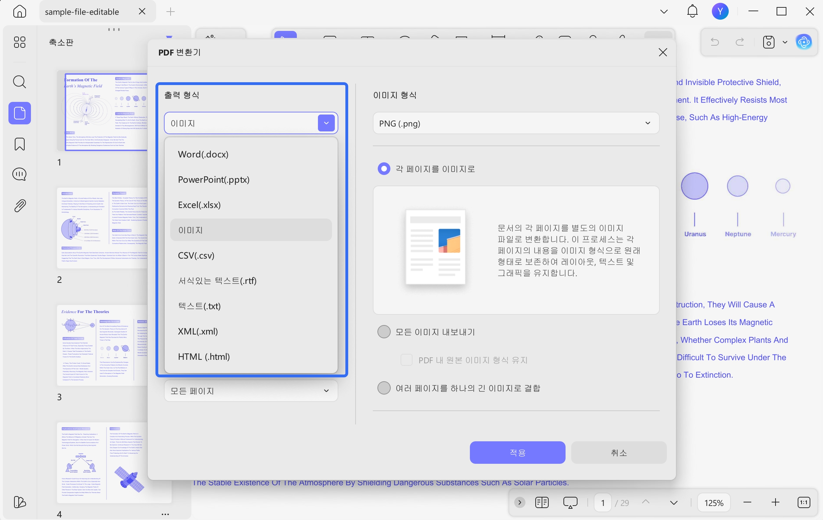Select page 1 thumbnail

[x=102, y=110]
